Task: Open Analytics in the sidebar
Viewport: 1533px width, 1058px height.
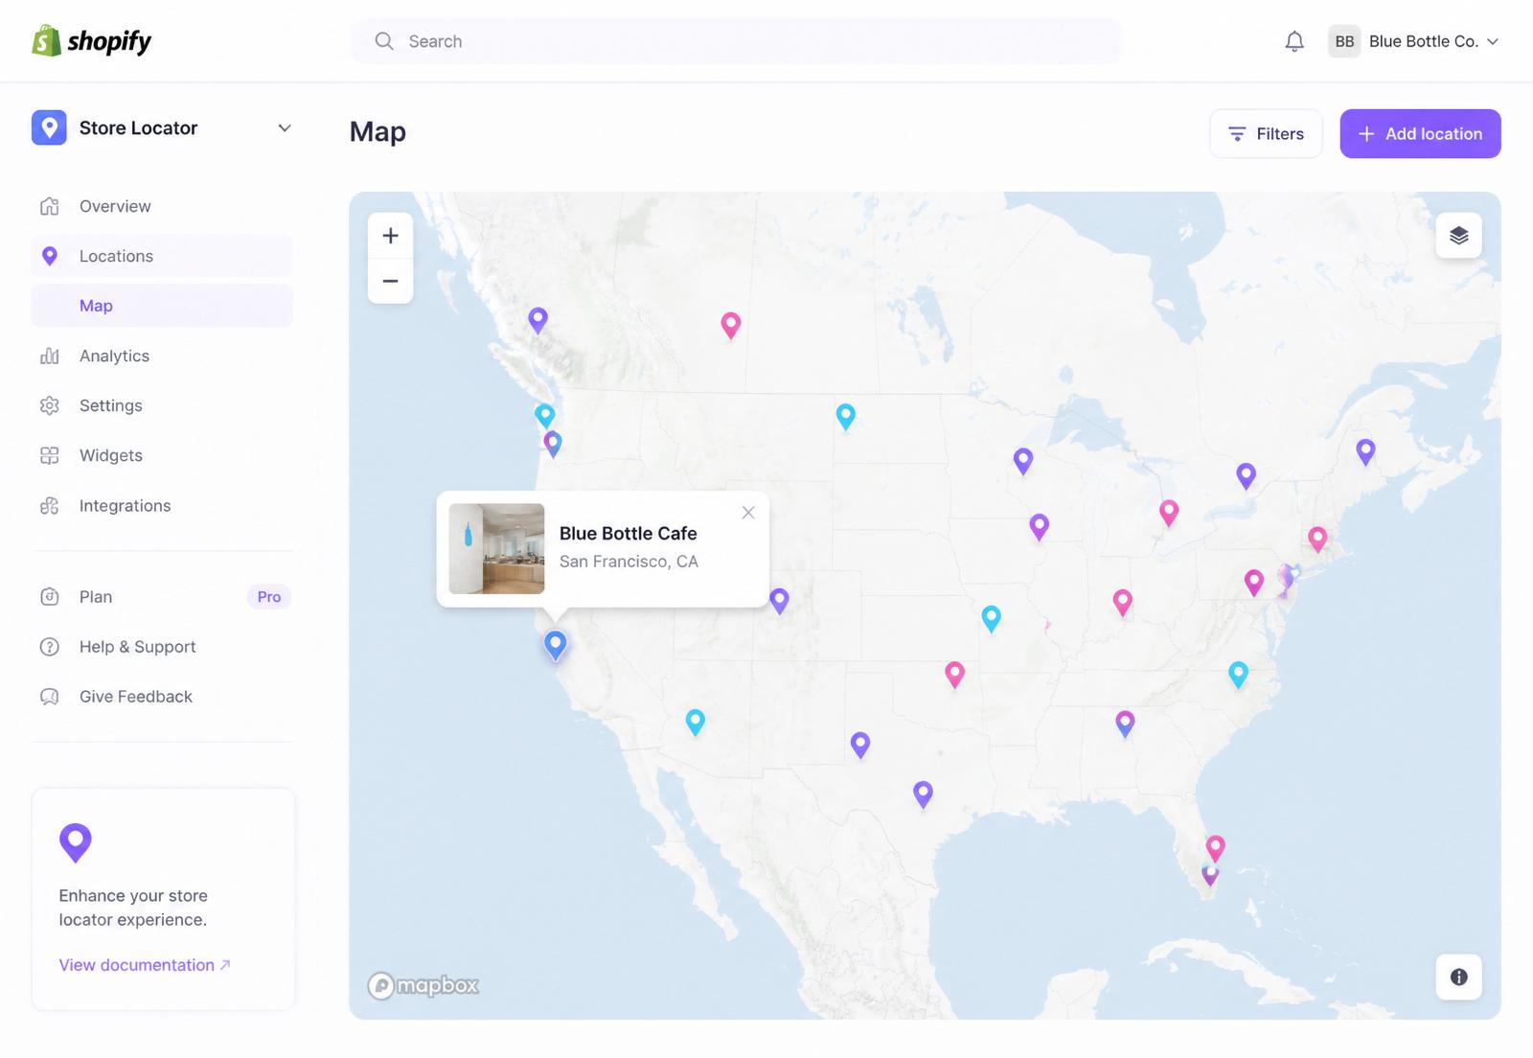Action: click(x=162, y=356)
